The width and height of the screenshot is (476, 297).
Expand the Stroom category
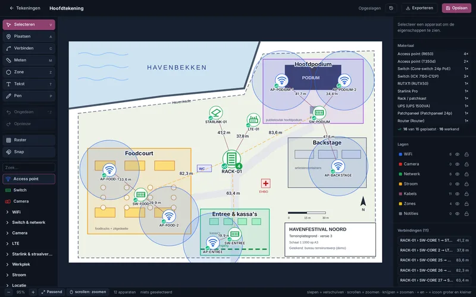pos(29,275)
